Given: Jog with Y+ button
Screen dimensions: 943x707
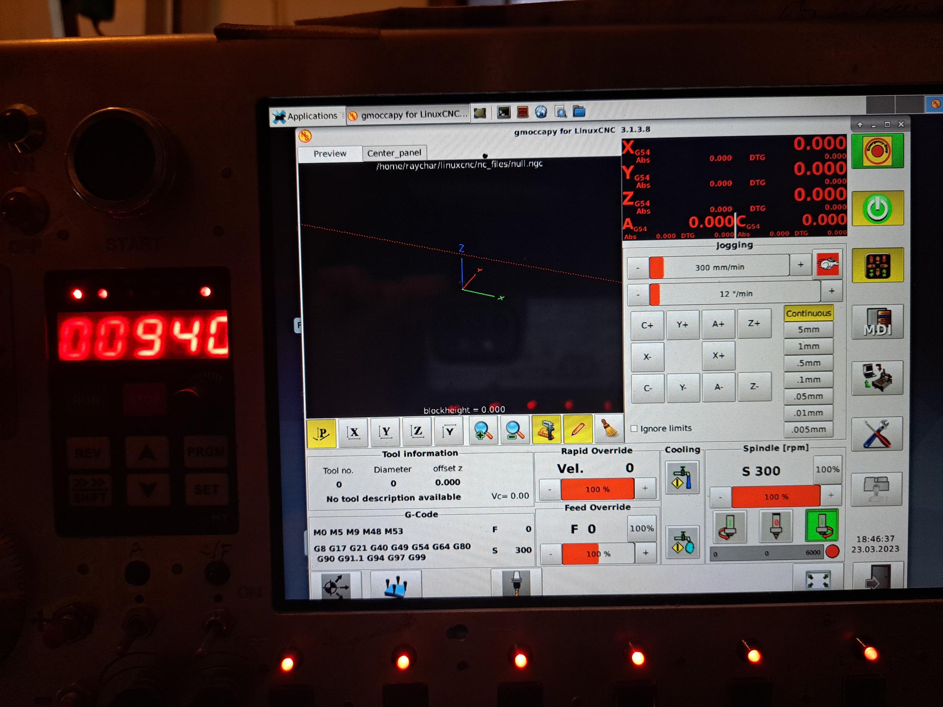Looking at the screenshot, I should tap(682, 325).
